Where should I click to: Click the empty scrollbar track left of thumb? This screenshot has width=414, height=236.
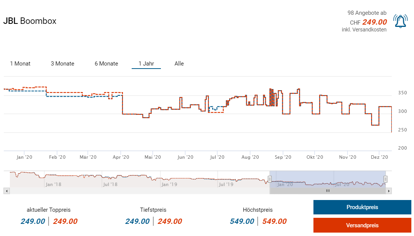137,191
